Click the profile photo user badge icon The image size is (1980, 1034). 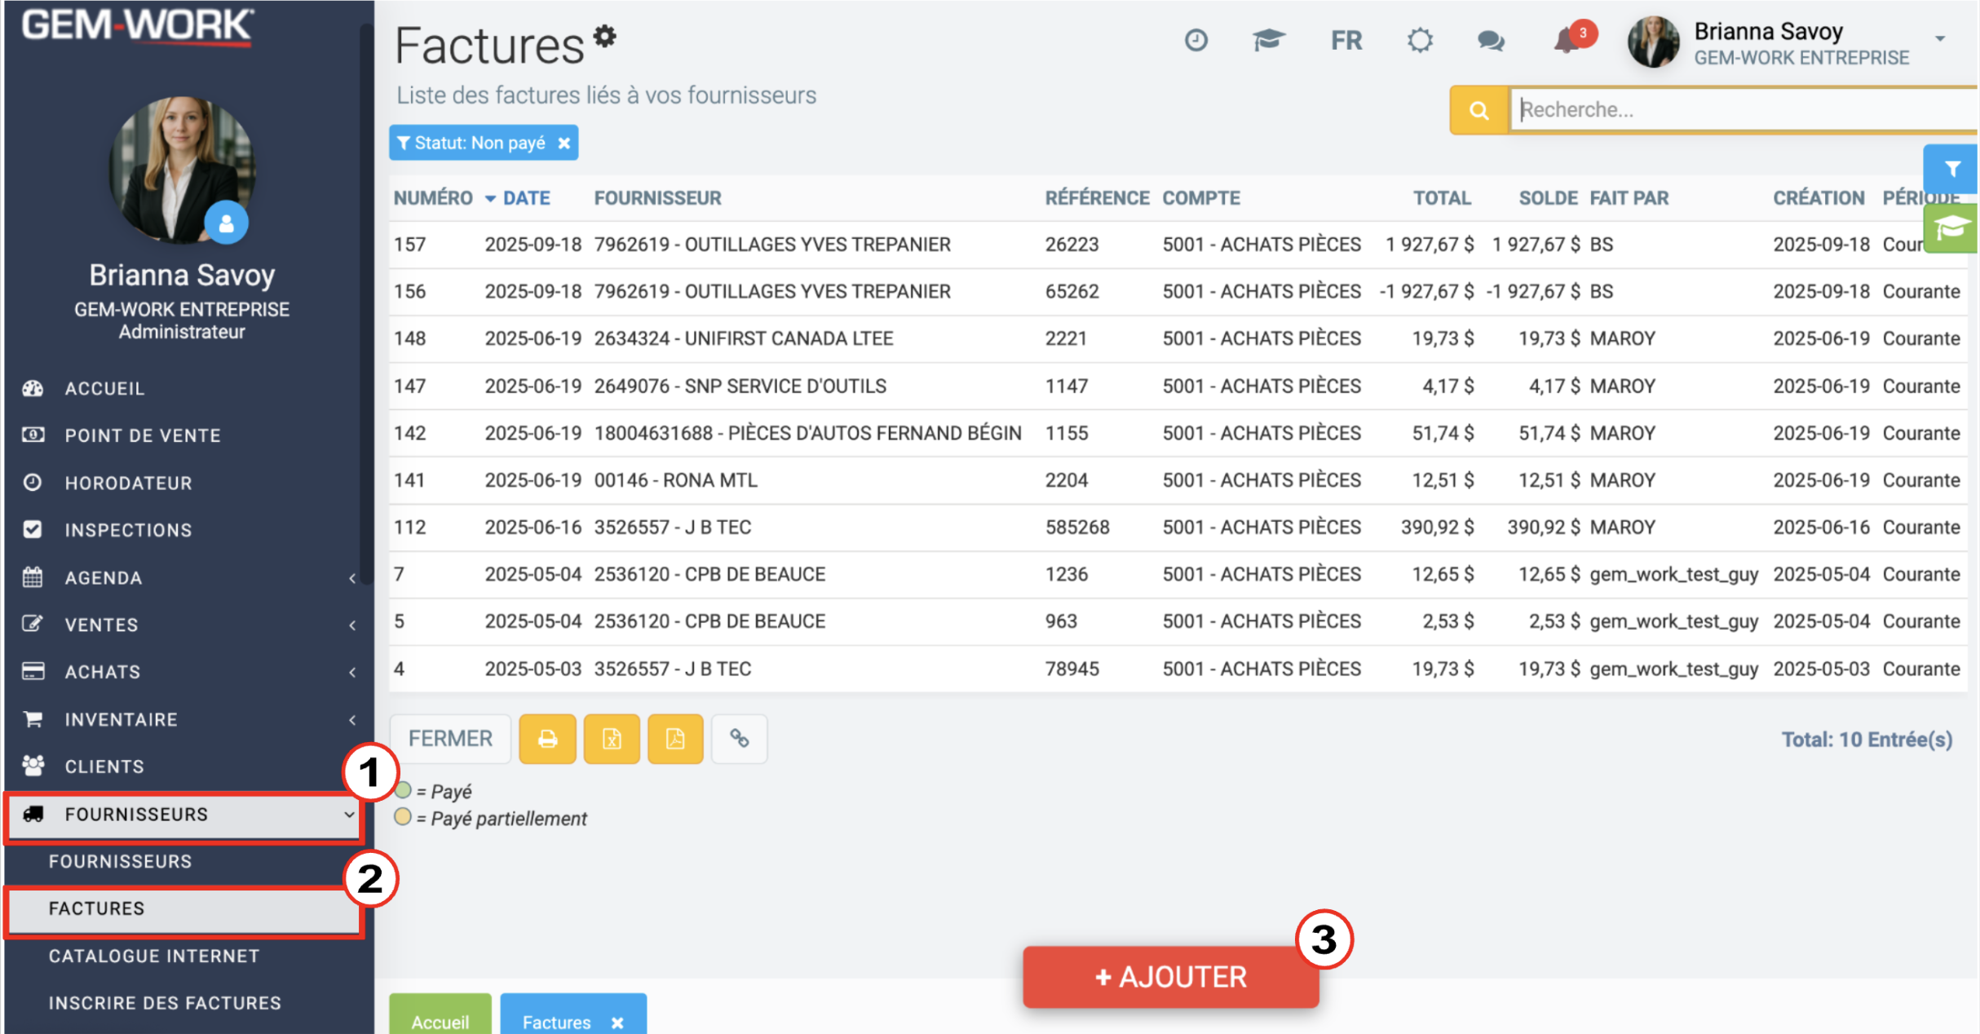click(x=226, y=223)
